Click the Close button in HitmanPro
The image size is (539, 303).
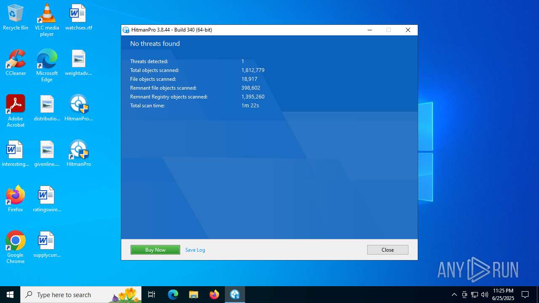(x=387, y=250)
